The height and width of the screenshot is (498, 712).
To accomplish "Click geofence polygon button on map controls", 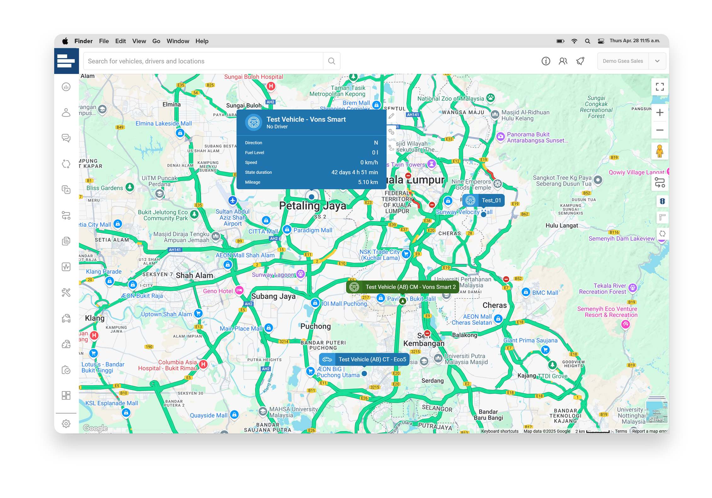I will [662, 234].
